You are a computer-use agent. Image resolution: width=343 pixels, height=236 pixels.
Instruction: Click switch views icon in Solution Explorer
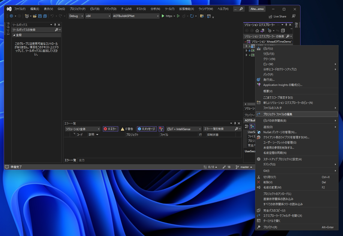click(262, 31)
